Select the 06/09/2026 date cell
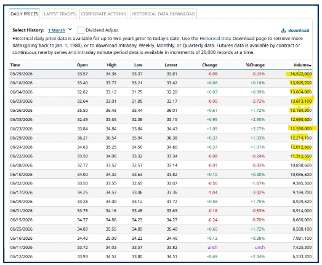 pos(22,202)
